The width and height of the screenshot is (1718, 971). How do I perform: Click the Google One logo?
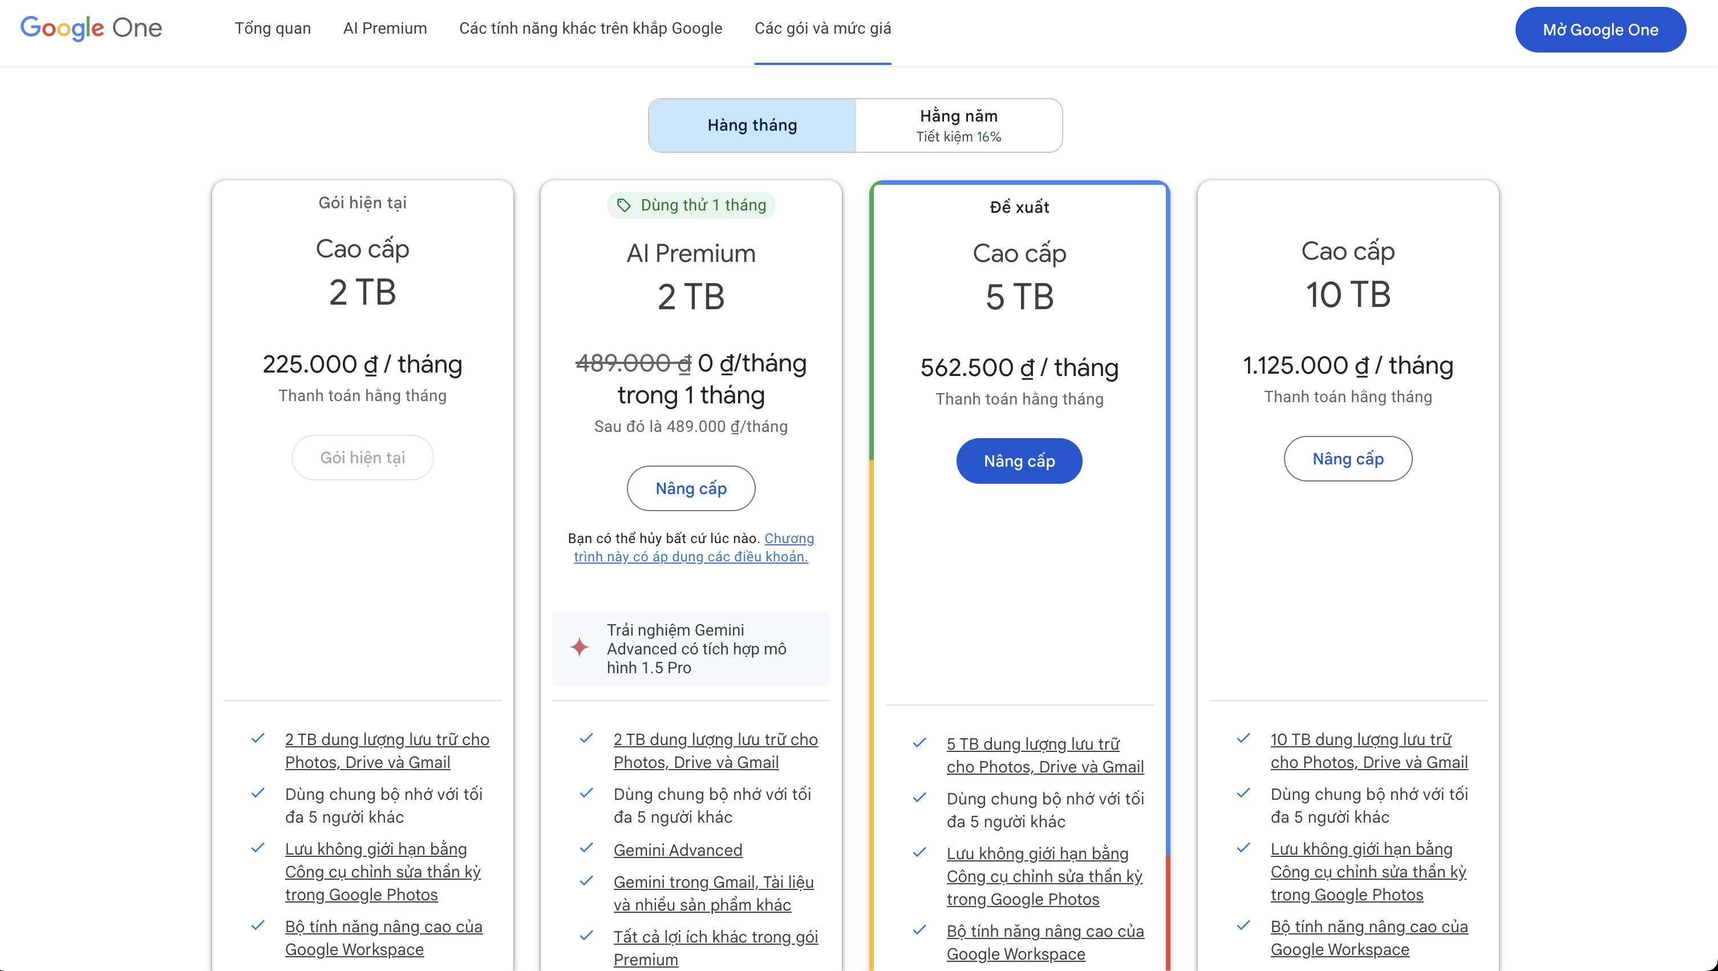tap(91, 28)
